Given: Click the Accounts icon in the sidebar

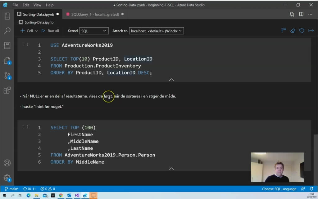Looking at the screenshot, I should point(7,163).
